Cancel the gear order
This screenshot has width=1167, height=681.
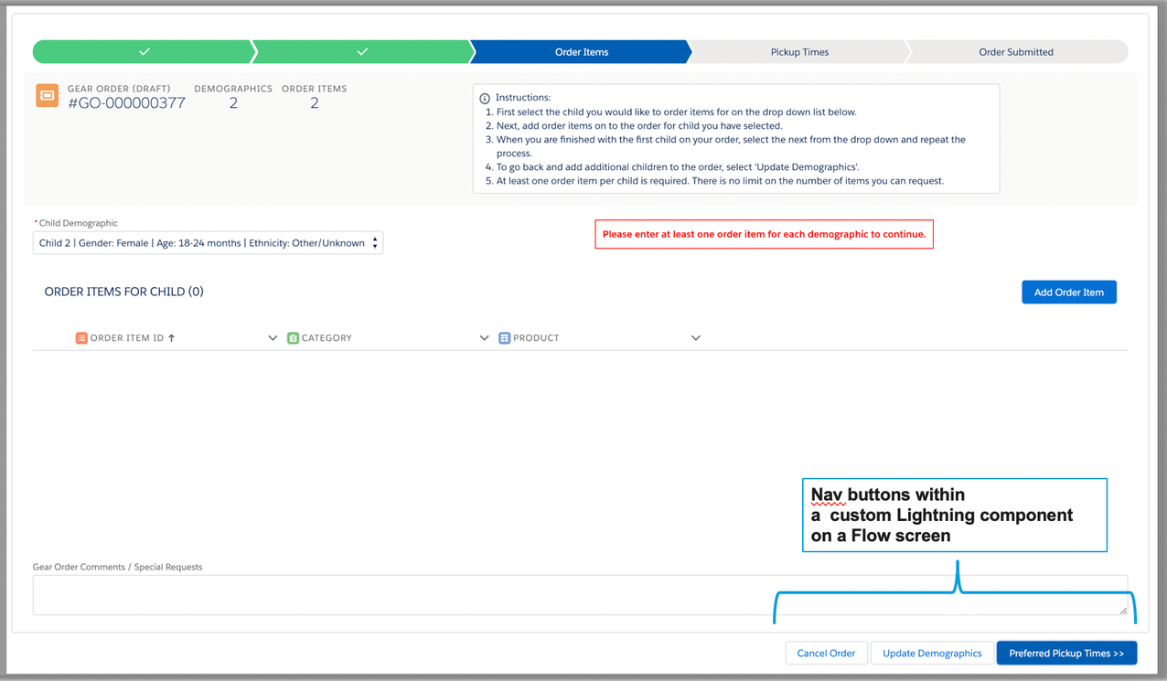click(826, 653)
